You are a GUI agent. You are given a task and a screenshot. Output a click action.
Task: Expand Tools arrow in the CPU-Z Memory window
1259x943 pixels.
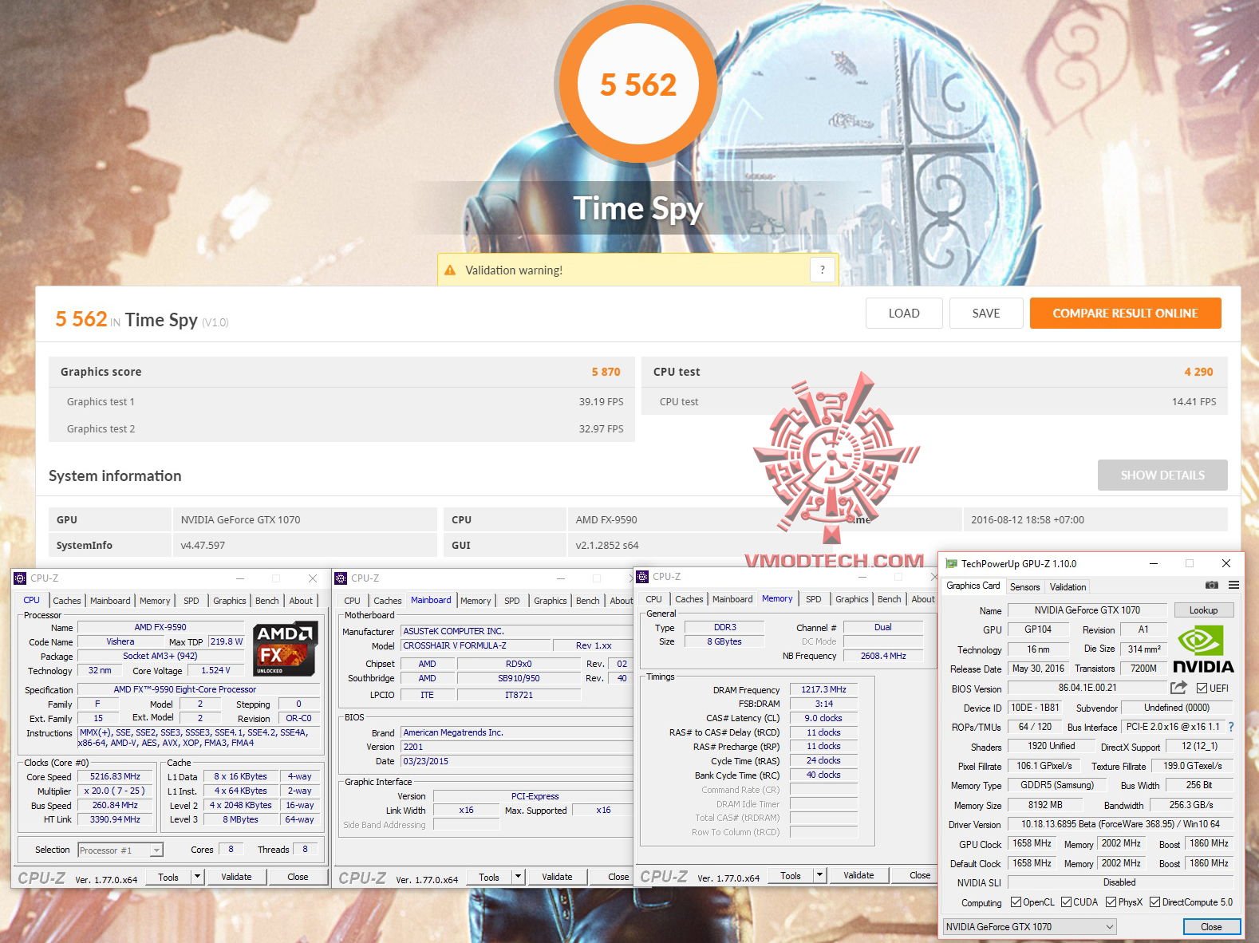coord(819,875)
